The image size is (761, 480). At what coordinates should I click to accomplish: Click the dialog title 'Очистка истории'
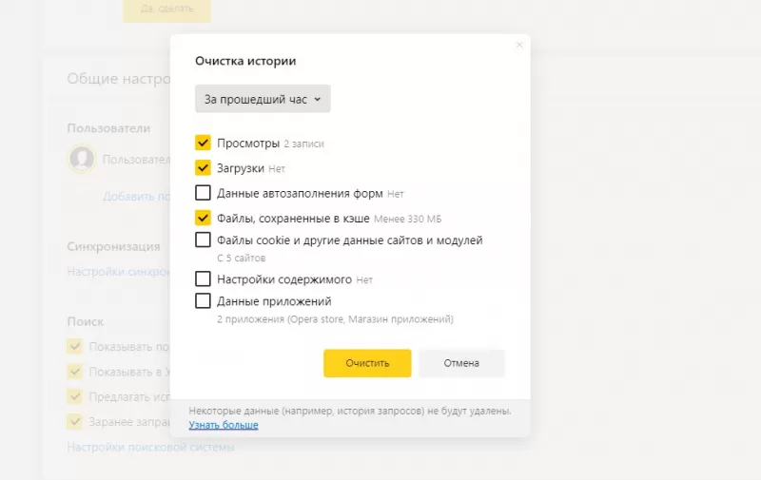point(245,61)
